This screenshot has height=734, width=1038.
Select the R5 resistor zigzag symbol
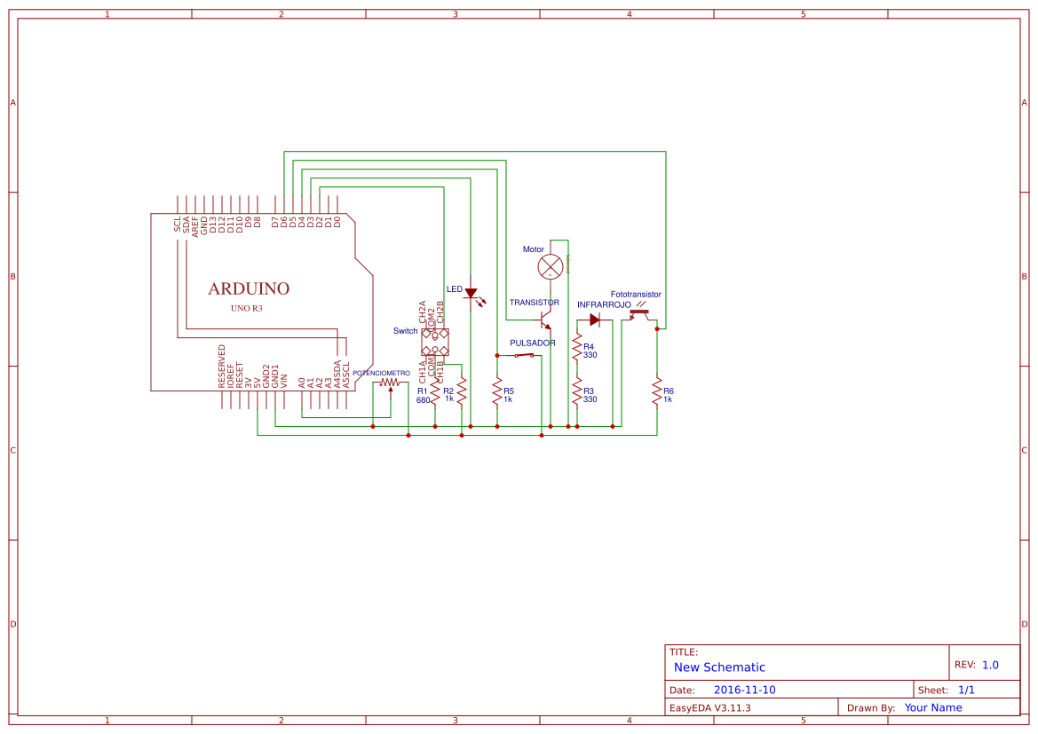(497, 391)
